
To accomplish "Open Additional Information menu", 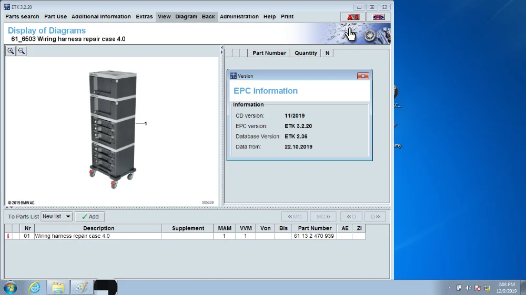I will point(101,16).
